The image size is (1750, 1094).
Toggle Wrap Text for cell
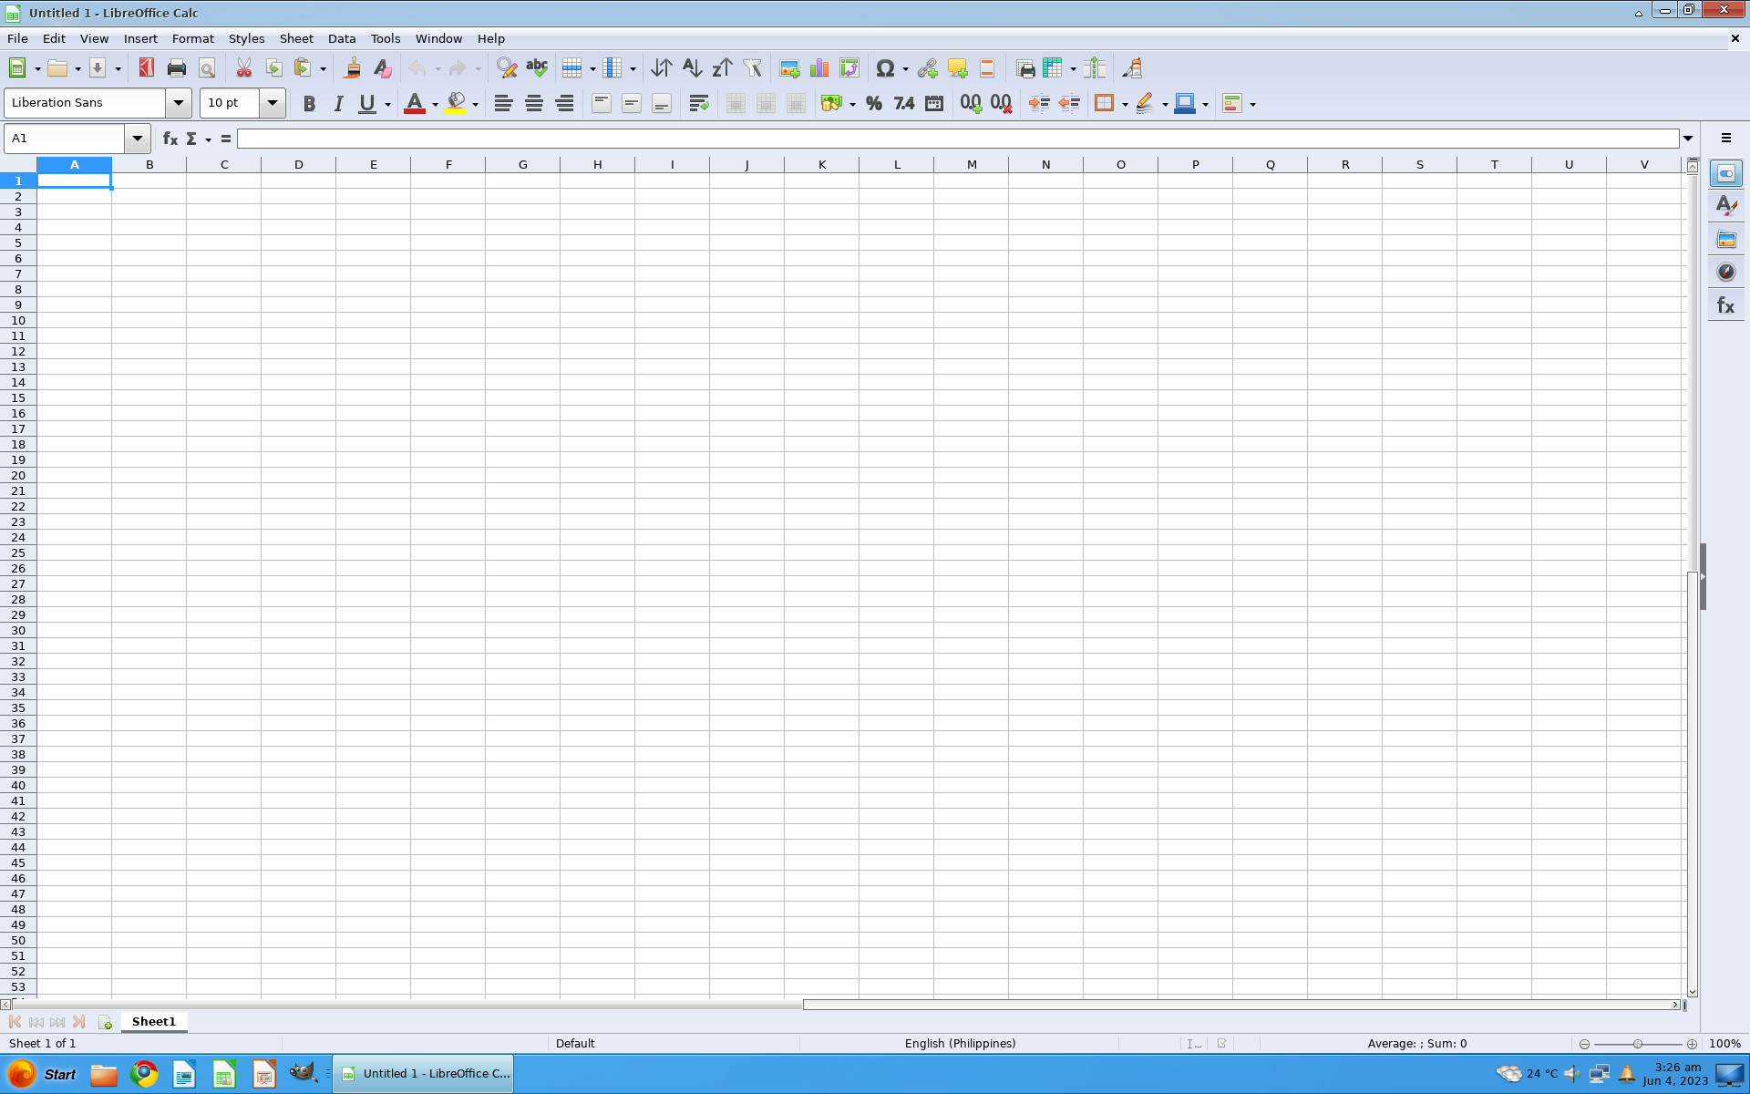click(699, 104)
